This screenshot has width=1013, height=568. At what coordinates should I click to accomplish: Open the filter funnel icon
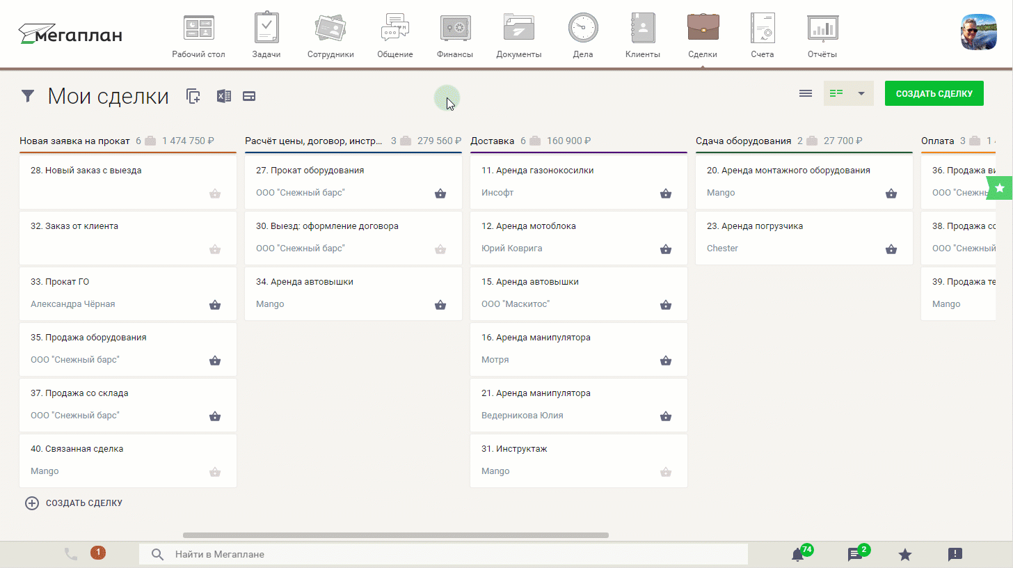pyautogui.click(x=28, y=96)
